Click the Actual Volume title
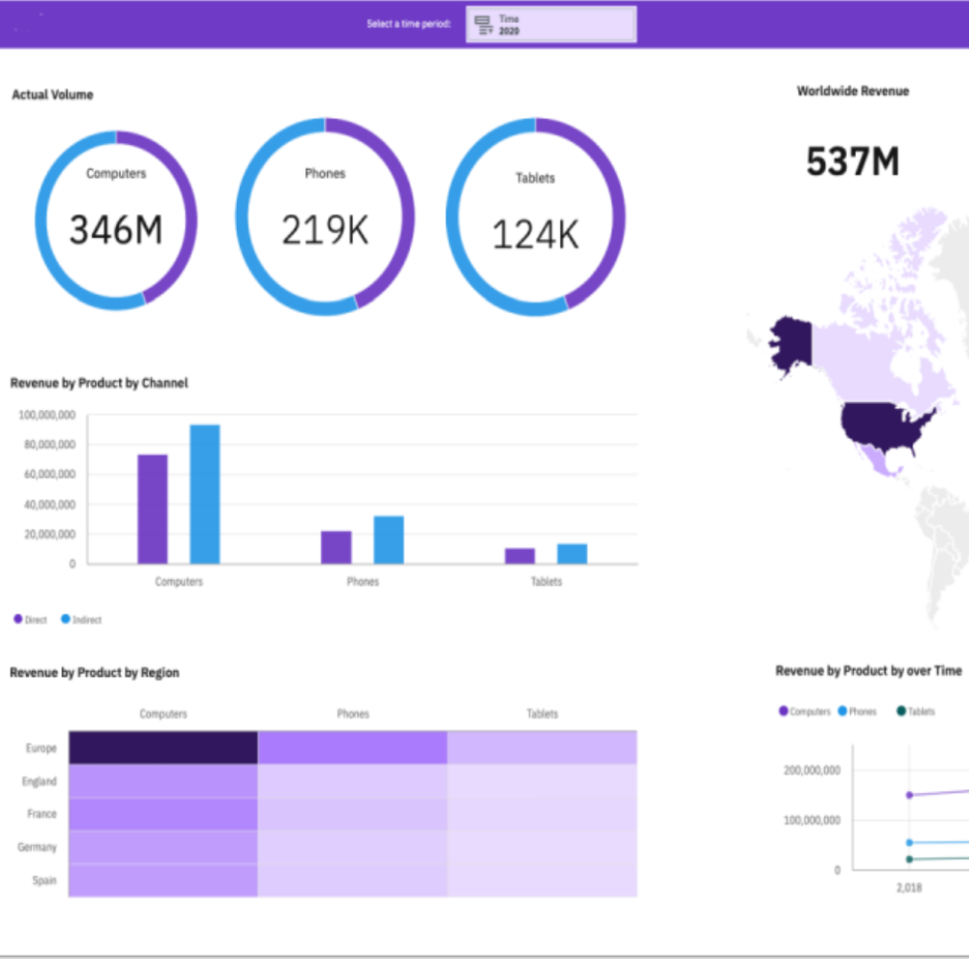Screen dimensions: 969x960 (x=53, y=95)
